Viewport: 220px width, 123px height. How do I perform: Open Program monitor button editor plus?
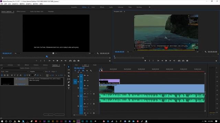[216, 61]
